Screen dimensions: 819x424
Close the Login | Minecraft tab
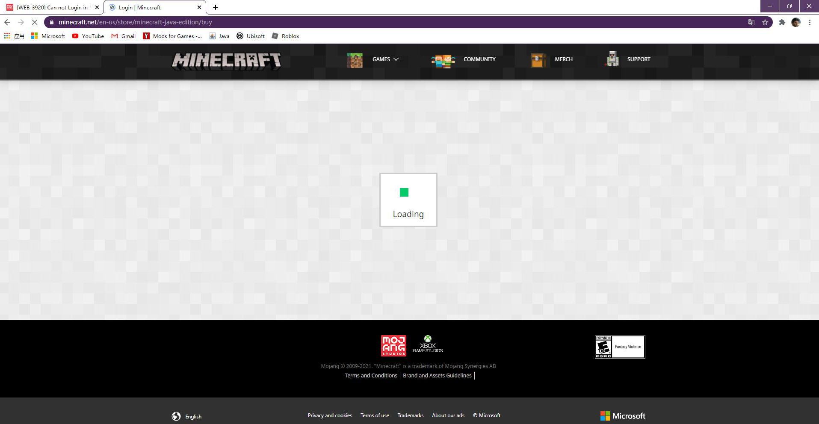pyautogui.click(x=199, y=7)
